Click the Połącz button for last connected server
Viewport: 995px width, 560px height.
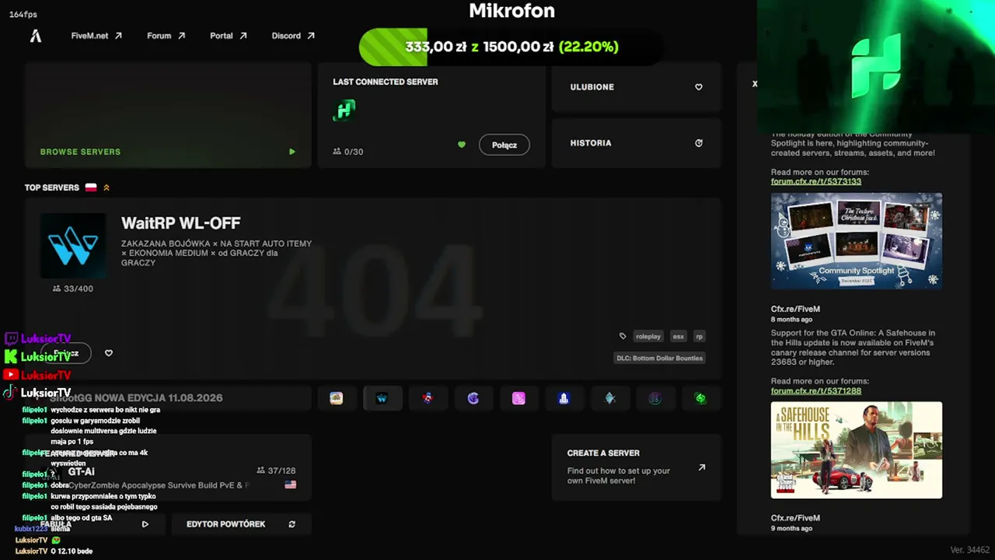504,145
